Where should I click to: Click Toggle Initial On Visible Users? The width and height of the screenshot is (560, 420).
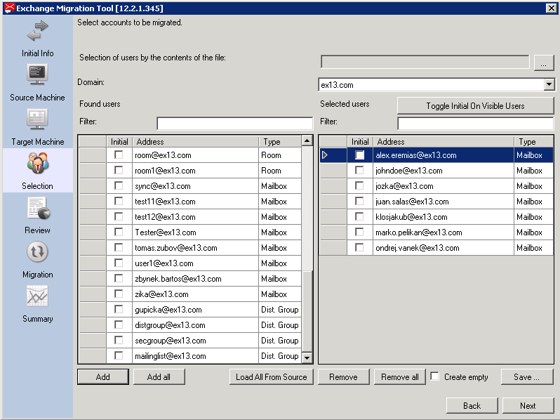coord(475,106)
